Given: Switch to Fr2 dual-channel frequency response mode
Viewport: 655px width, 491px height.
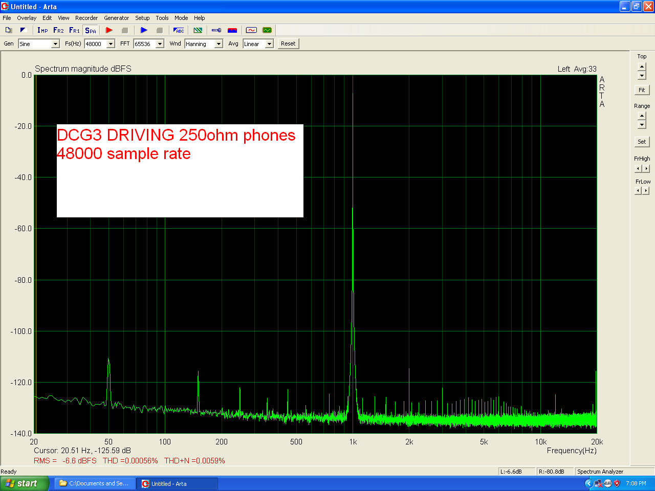Looking at the screenshot, I should tap(58, 30).
